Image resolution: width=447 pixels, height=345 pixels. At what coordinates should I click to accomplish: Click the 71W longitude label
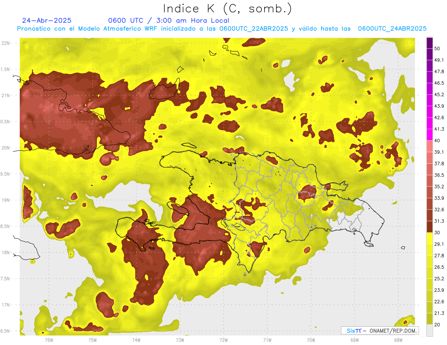(267, 340)
